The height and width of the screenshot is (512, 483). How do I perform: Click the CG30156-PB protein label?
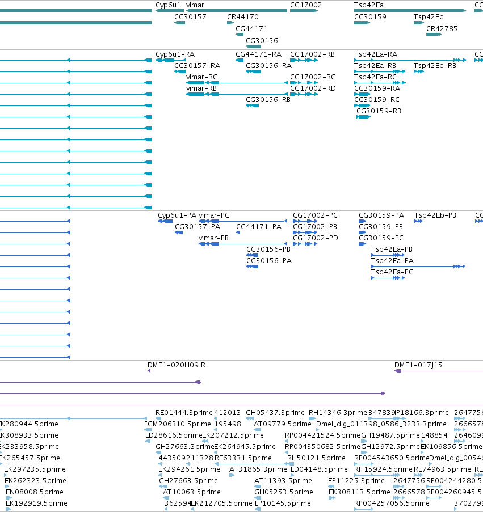(x=268, y=249)
